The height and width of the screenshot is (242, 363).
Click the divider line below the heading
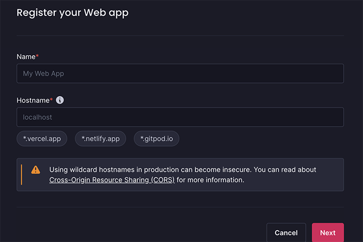(180, 36)
